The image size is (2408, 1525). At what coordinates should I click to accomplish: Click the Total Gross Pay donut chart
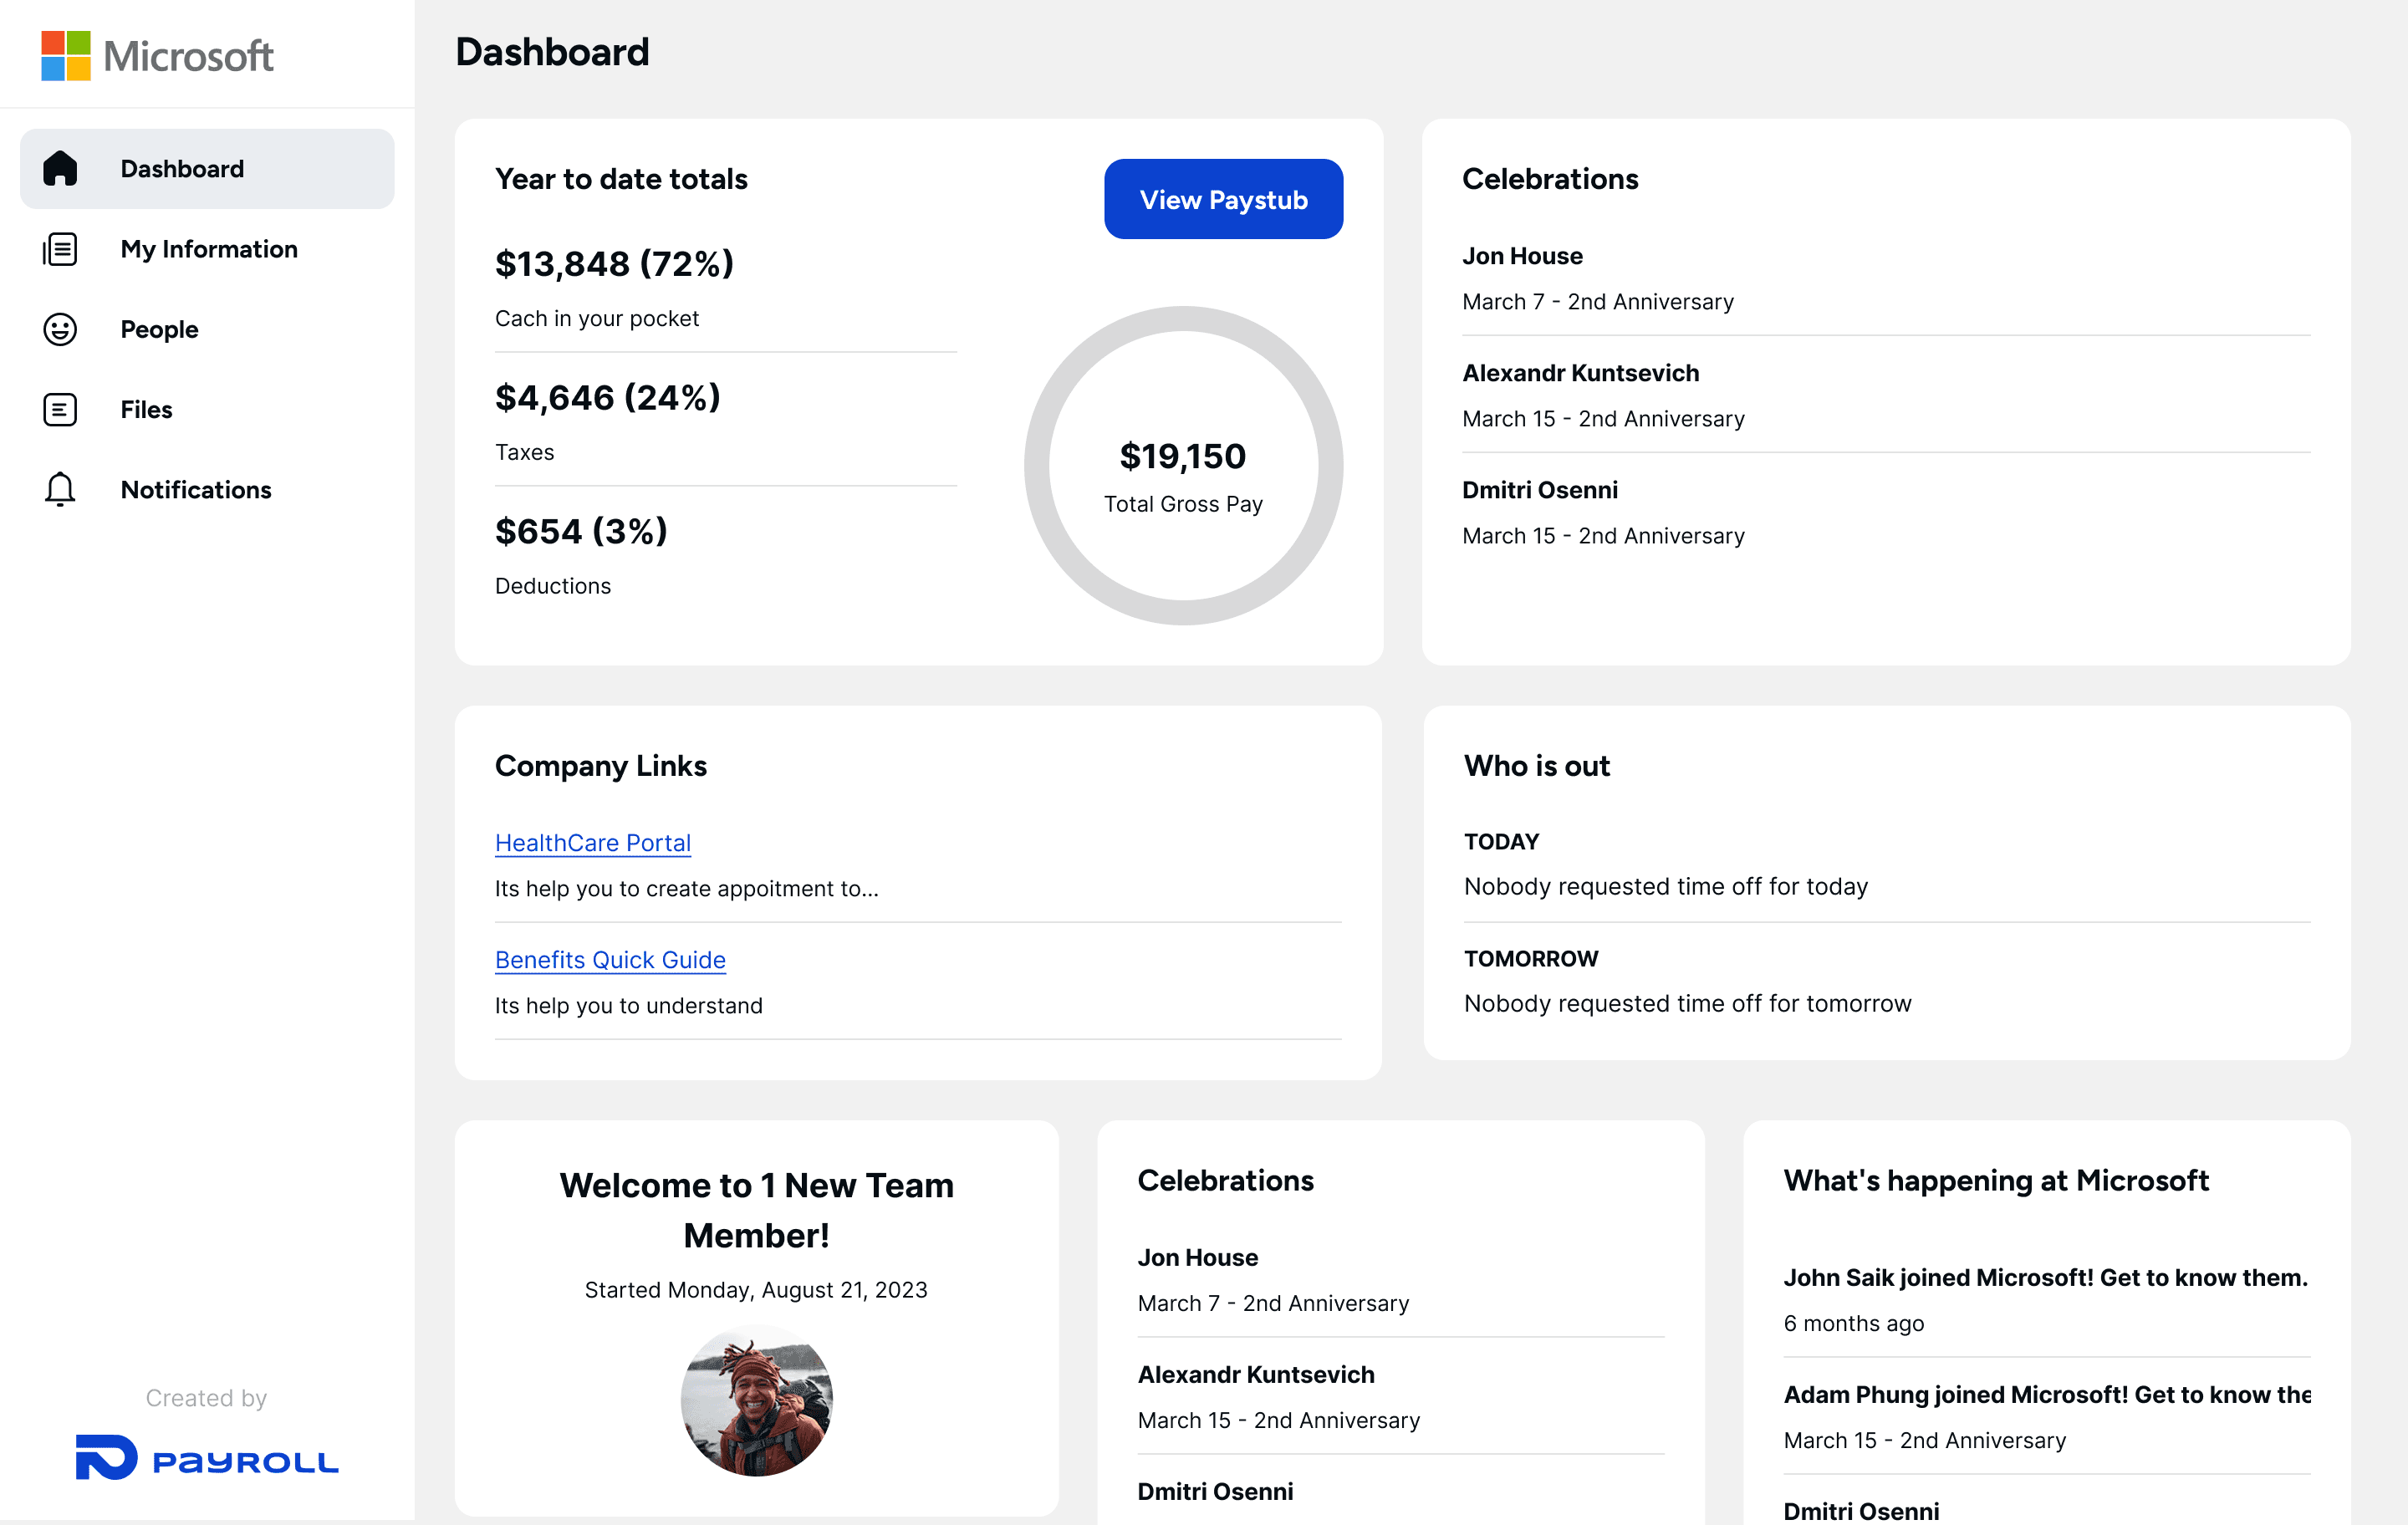point(1182,466)
